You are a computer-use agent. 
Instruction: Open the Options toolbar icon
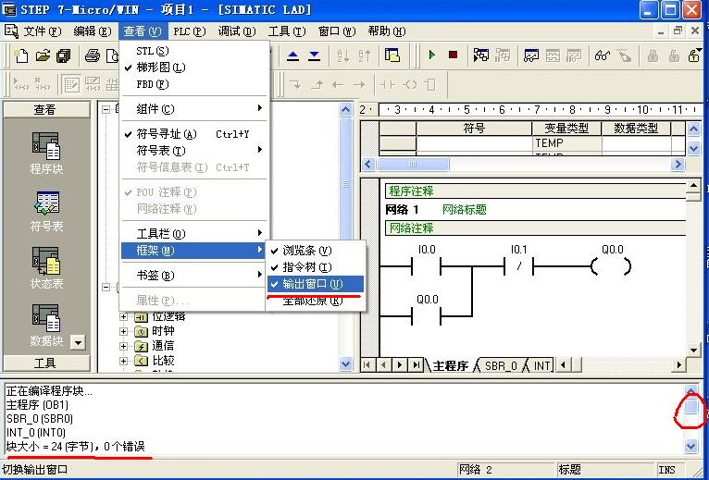pos(392,56)
